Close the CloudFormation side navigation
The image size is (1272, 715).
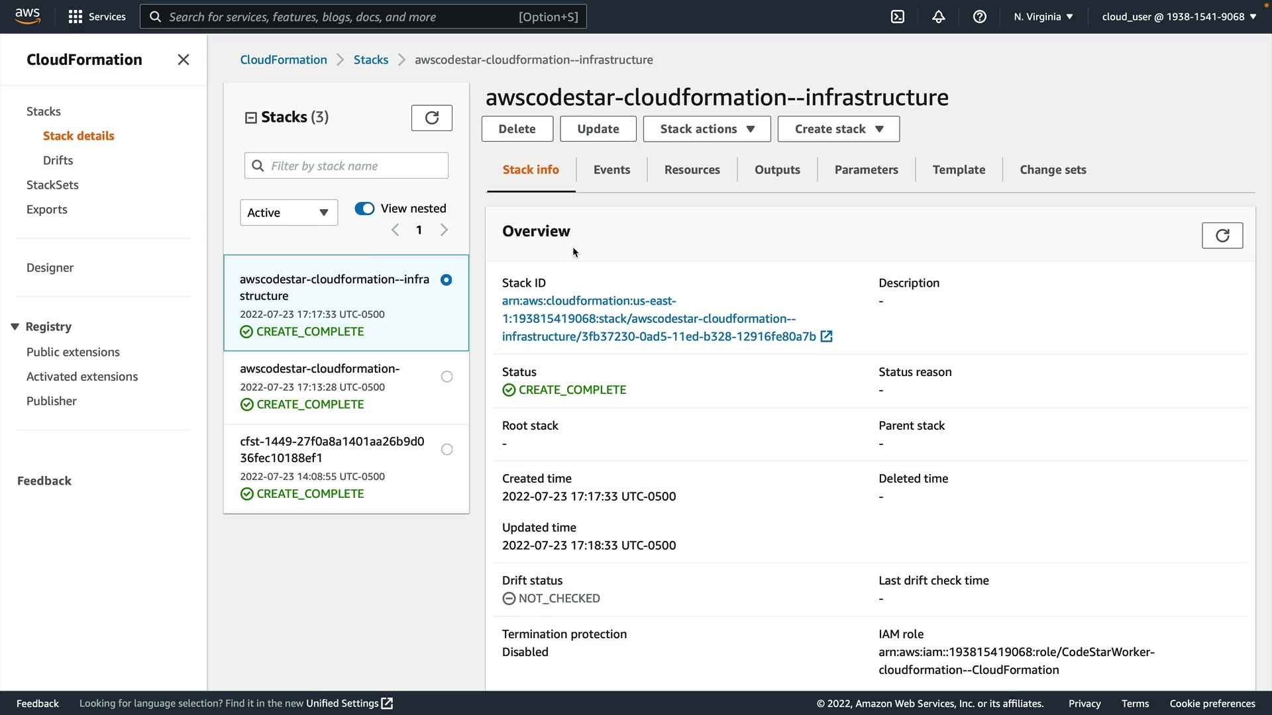click(x=184, y=60)
